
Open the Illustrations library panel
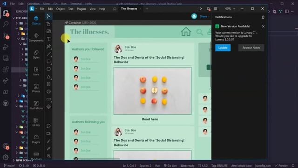[x=36, y=105]
